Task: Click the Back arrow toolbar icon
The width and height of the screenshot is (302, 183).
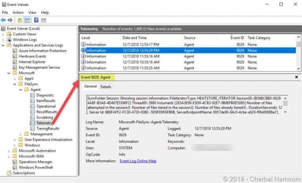Action: tap(3, 20)
